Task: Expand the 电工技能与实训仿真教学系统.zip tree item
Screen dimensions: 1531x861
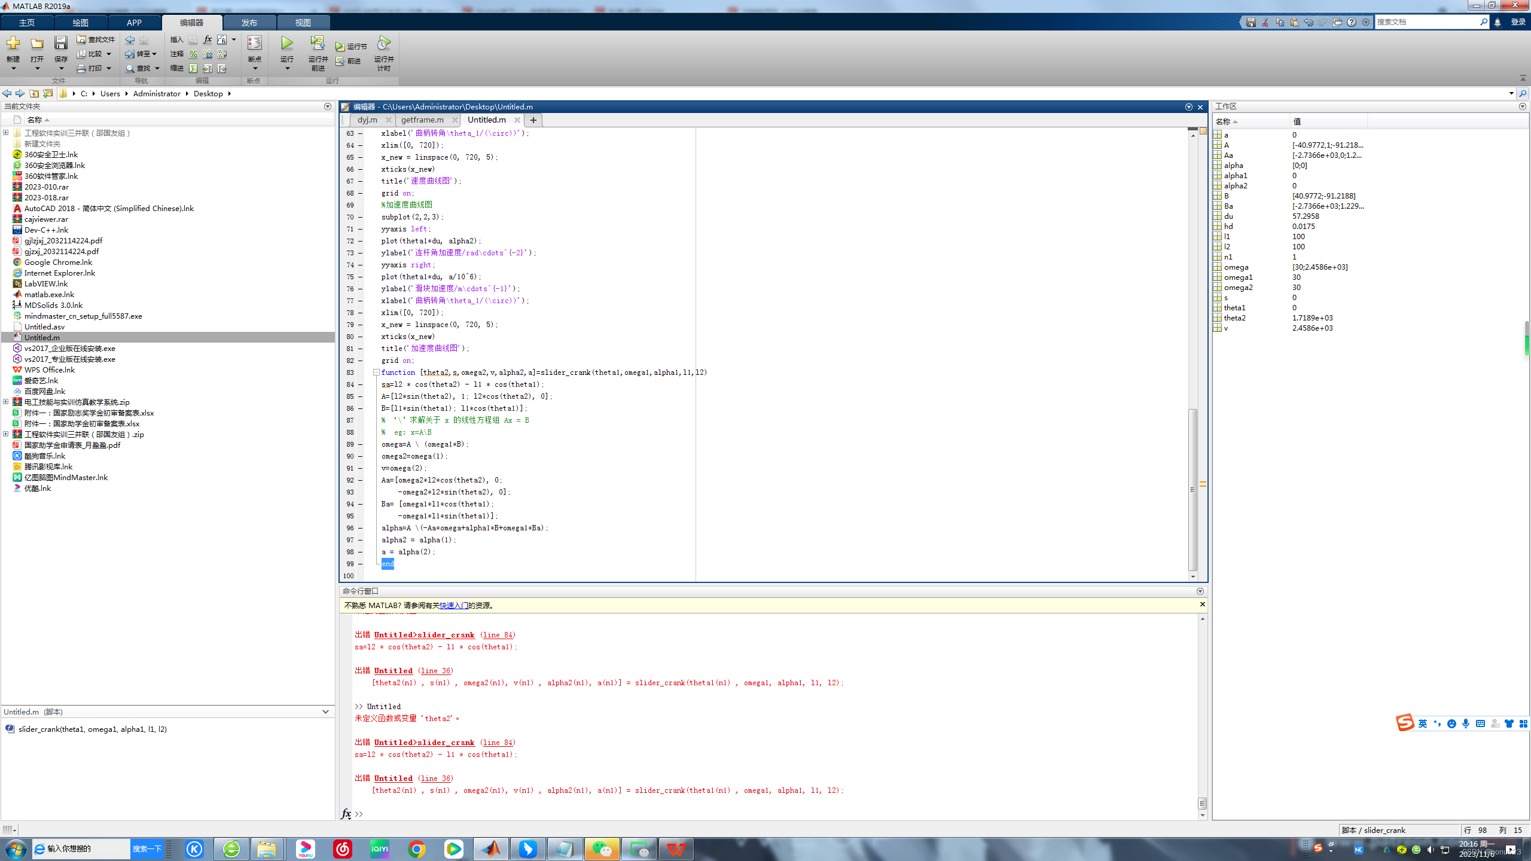Action: (6, 402)
